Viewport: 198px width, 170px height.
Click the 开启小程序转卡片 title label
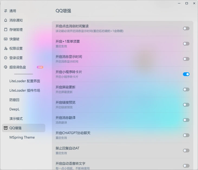(69, 72)
